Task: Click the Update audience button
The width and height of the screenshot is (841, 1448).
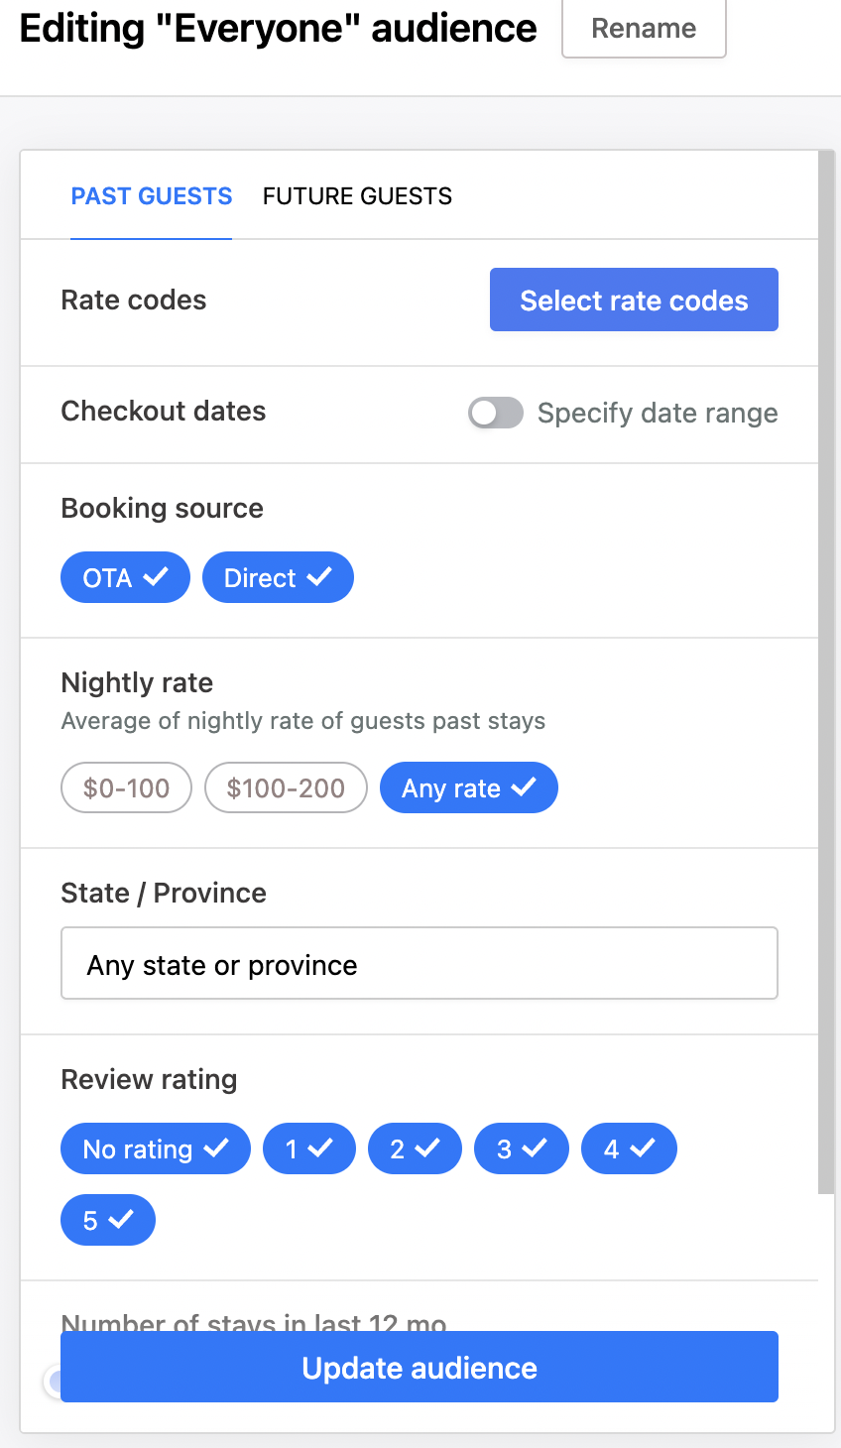Action: point(419,1367)
